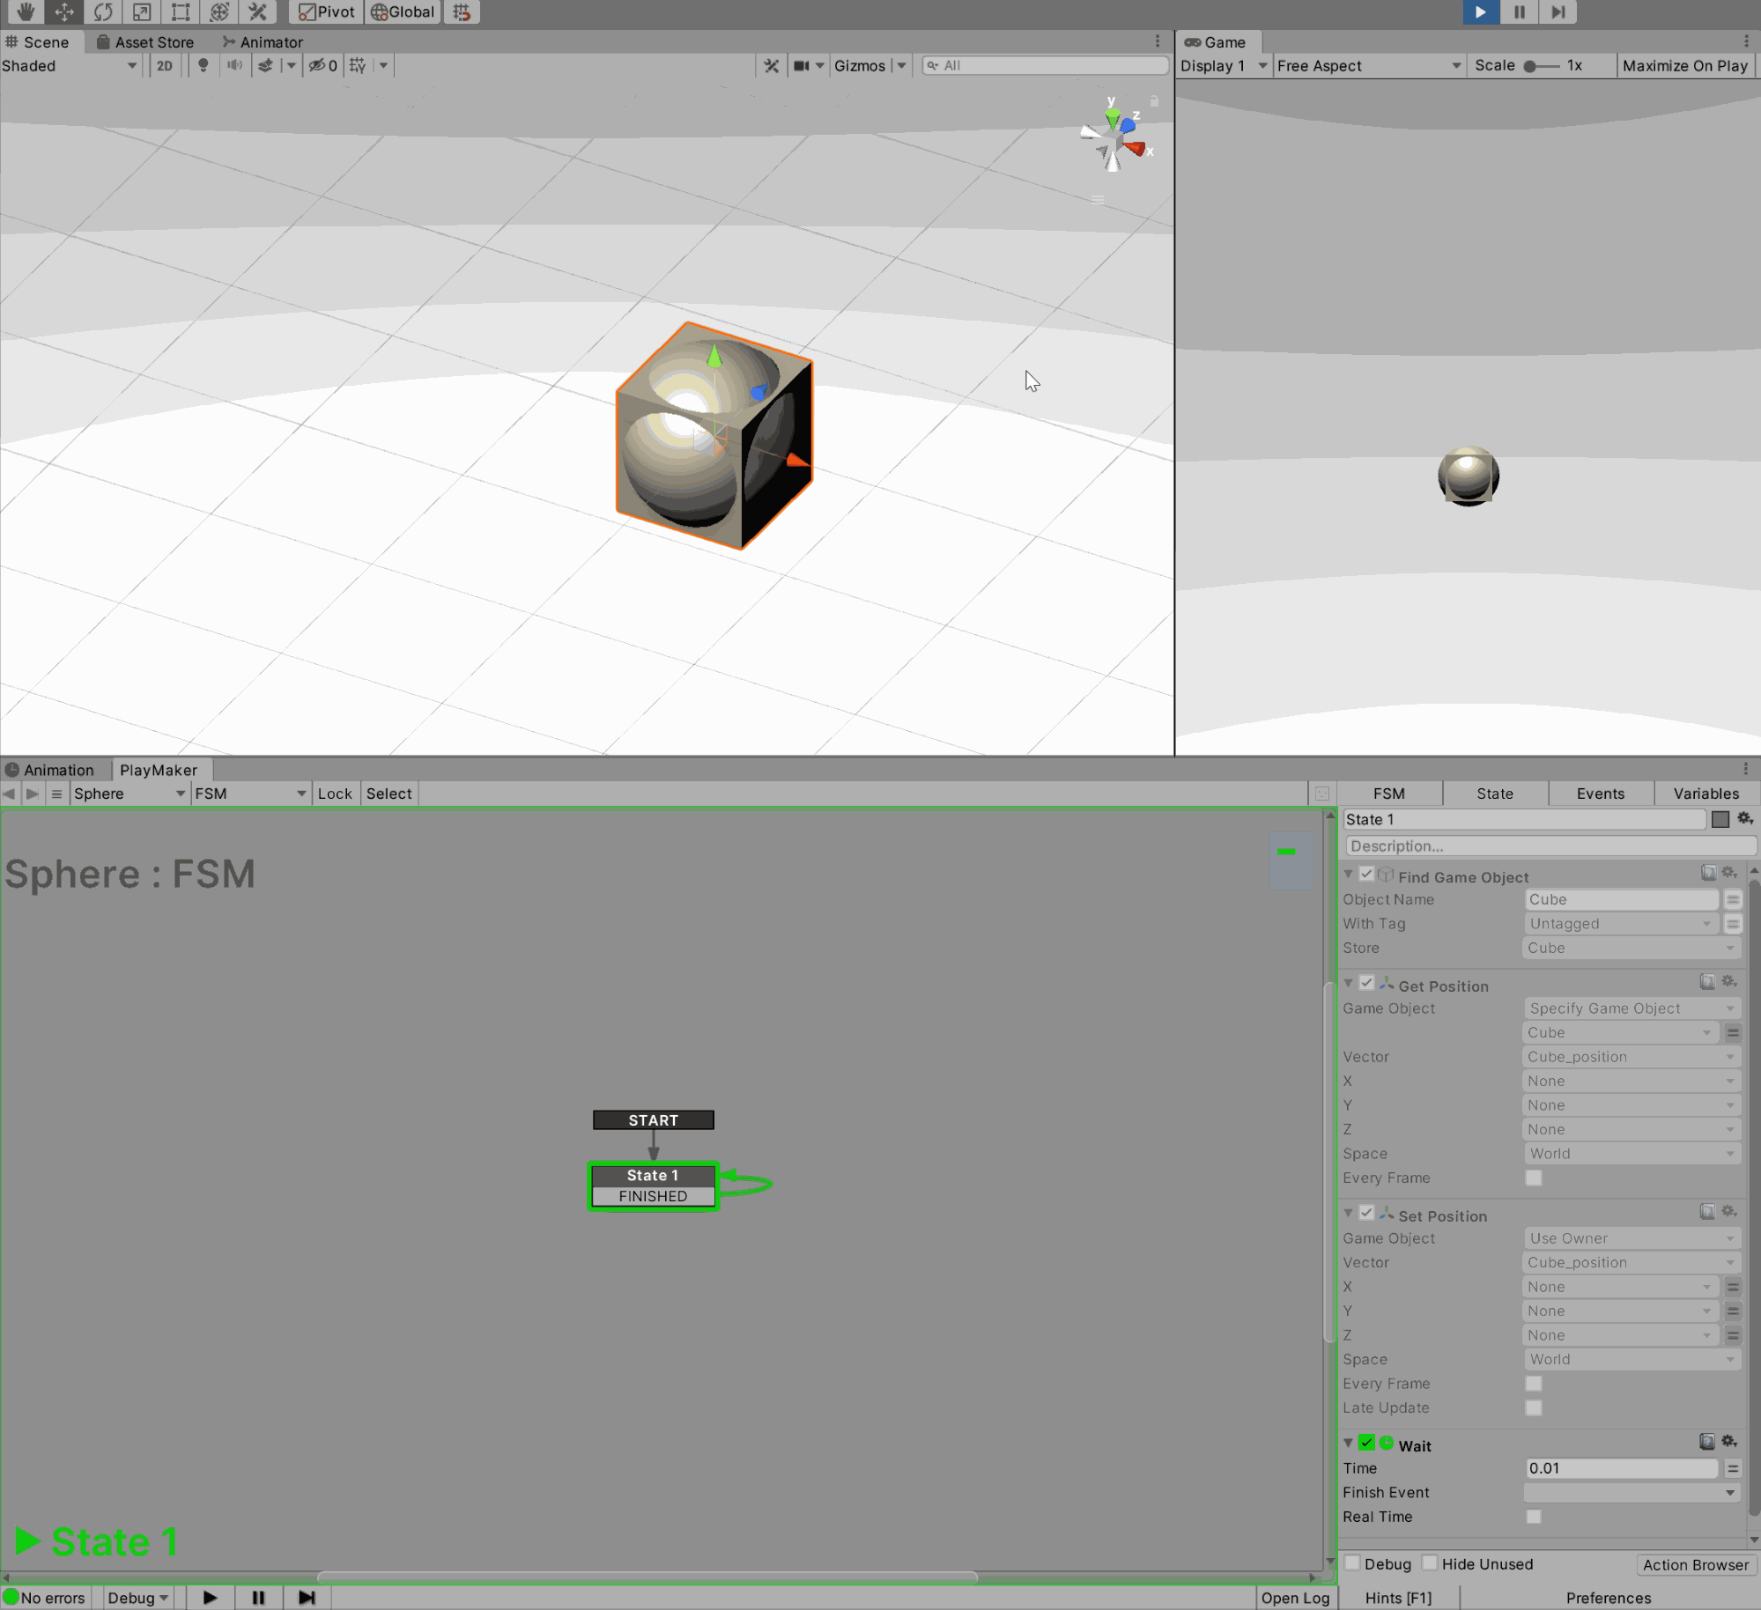Screen dimensions: 1761x1610
Task: Enable the Debug checkbox
Action: (1352, 1563)
